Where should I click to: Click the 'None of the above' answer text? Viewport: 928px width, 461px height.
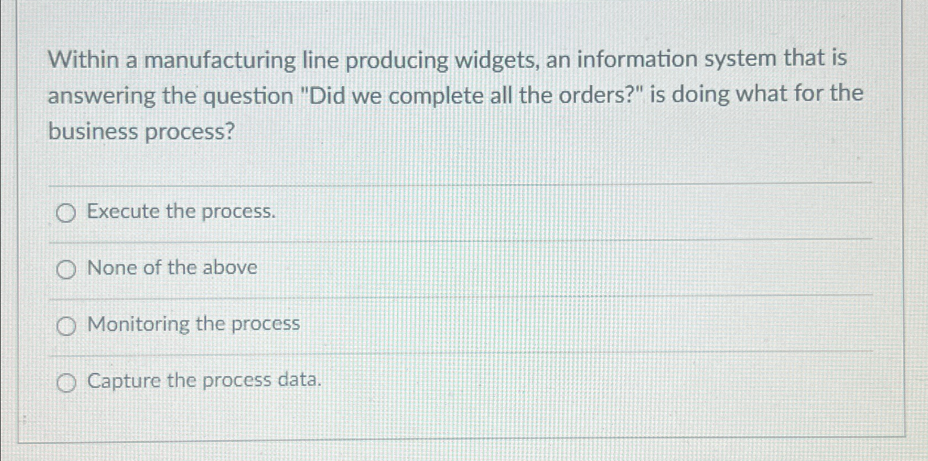tap(173, 268)
